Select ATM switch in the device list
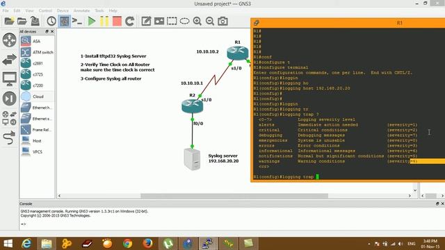The image size is (445, 250). coord(37,53)
